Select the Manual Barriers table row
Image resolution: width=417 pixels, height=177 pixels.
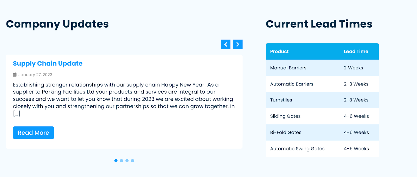coord(288,68)
